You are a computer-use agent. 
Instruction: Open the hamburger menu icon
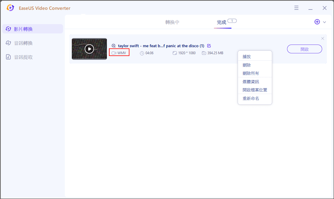(296, 8)
